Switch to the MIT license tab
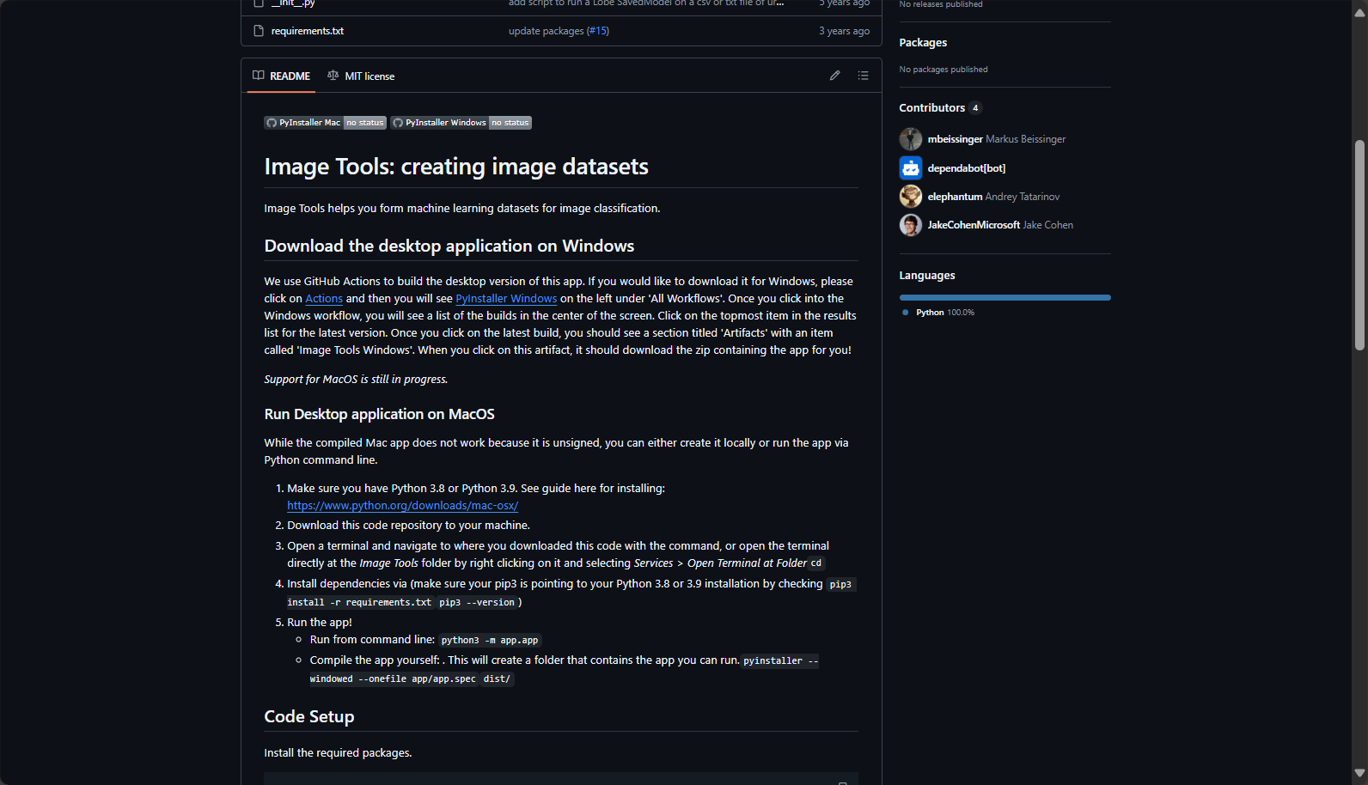Screen dimensions: 1368x785 point(362,76)
